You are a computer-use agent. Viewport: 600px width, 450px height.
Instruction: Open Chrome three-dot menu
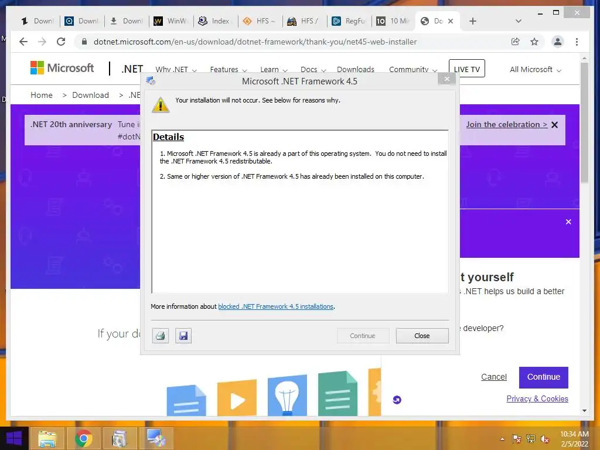tap(577, 42)
